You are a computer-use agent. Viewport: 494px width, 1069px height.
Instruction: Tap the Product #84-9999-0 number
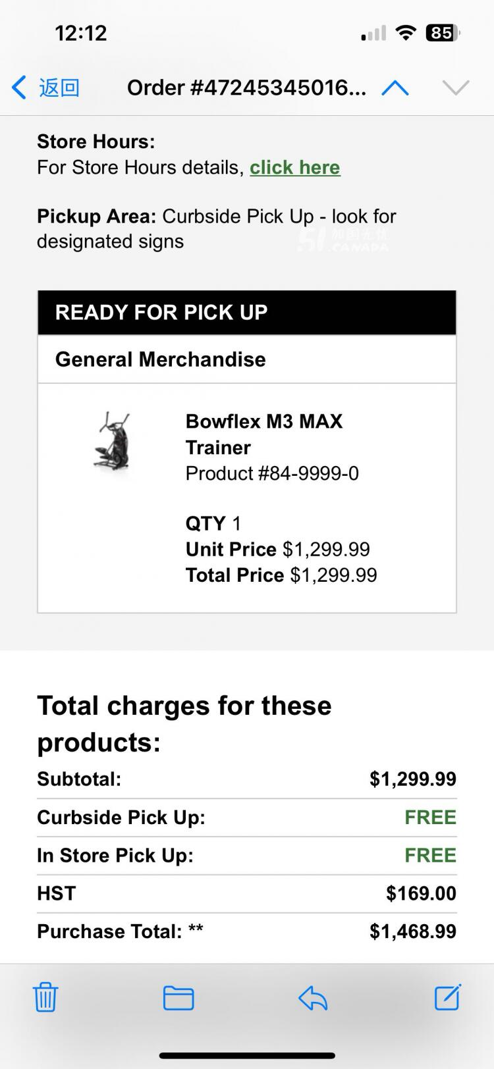272,473
